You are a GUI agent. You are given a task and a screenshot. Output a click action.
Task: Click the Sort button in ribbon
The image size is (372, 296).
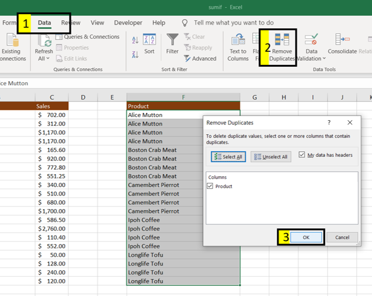point(149,44)
